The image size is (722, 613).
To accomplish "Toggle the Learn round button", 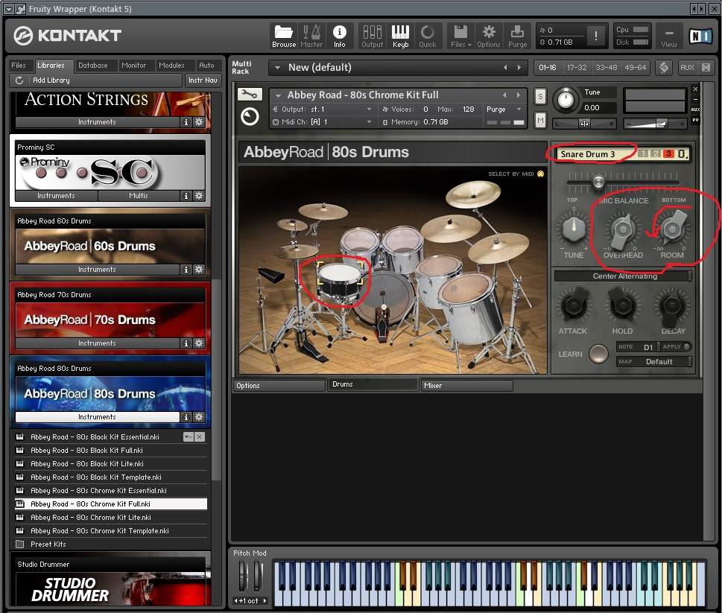I will (x=598, y=354).
